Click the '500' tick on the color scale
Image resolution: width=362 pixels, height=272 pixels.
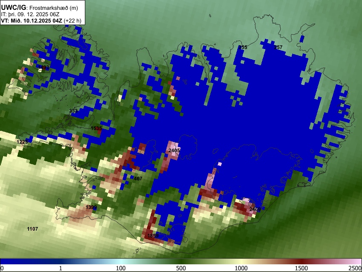[181, 268]
